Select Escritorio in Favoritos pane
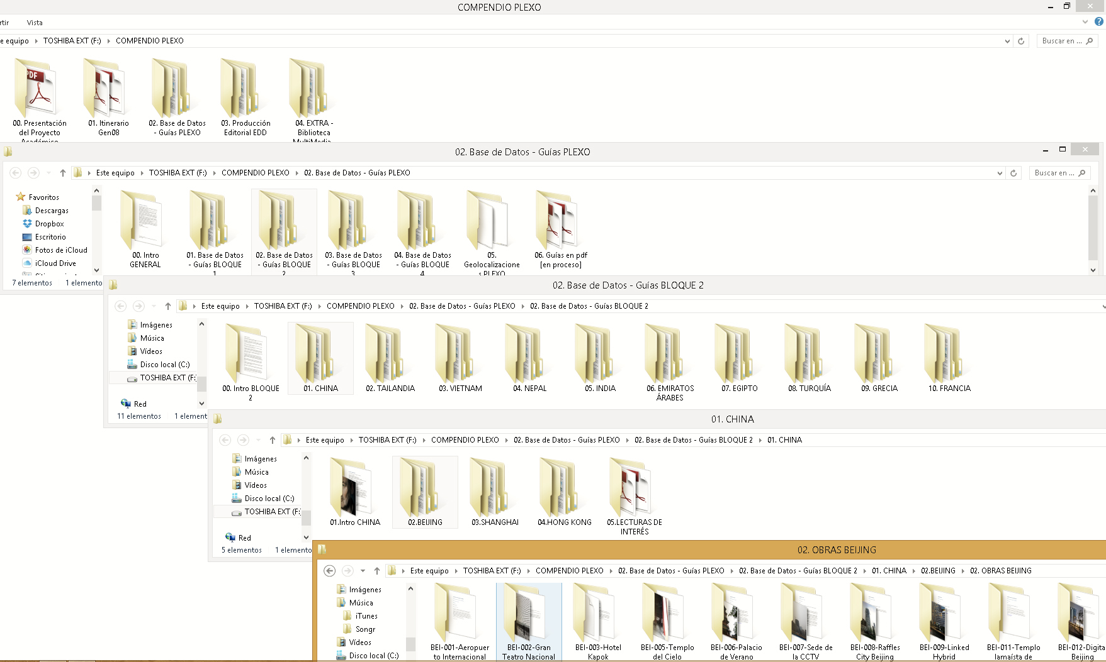 click(x=50, y=237)
